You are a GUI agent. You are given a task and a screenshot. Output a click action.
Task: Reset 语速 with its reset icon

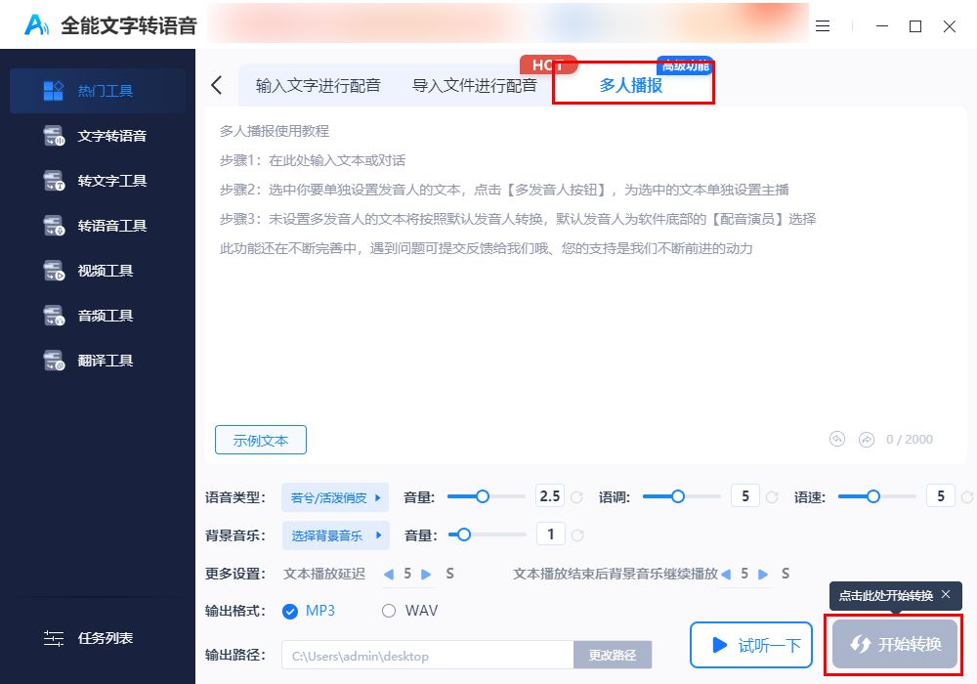click(967, 497)
